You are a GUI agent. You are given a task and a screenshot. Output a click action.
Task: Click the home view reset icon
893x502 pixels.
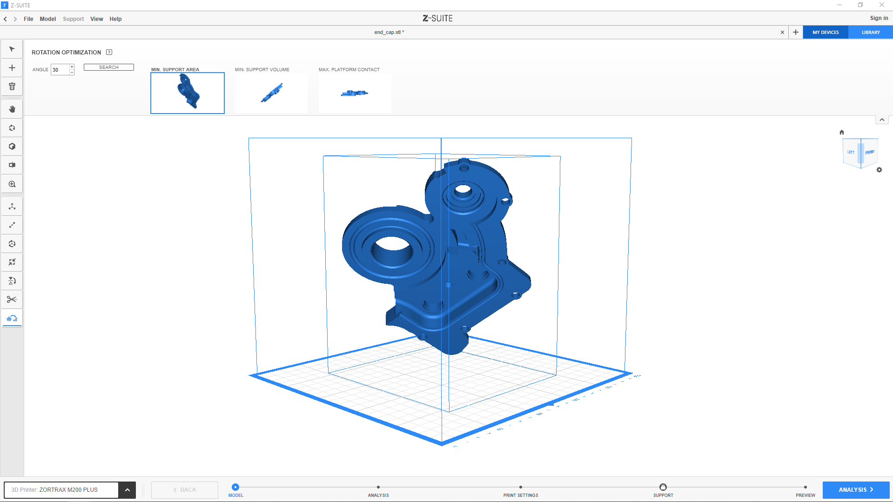pyautogui.click(x=841, y=132)
